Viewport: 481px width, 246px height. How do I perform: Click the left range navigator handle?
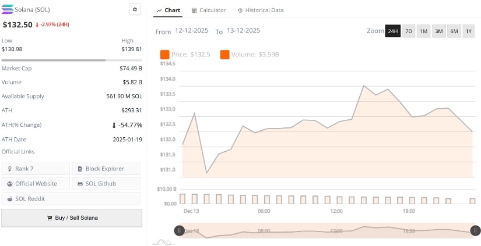click(179, 230)
